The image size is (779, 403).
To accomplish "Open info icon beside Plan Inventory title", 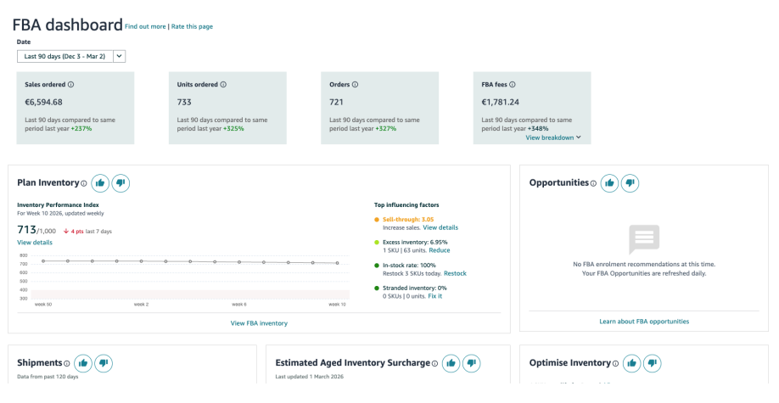I will click(x=84, y=183).
